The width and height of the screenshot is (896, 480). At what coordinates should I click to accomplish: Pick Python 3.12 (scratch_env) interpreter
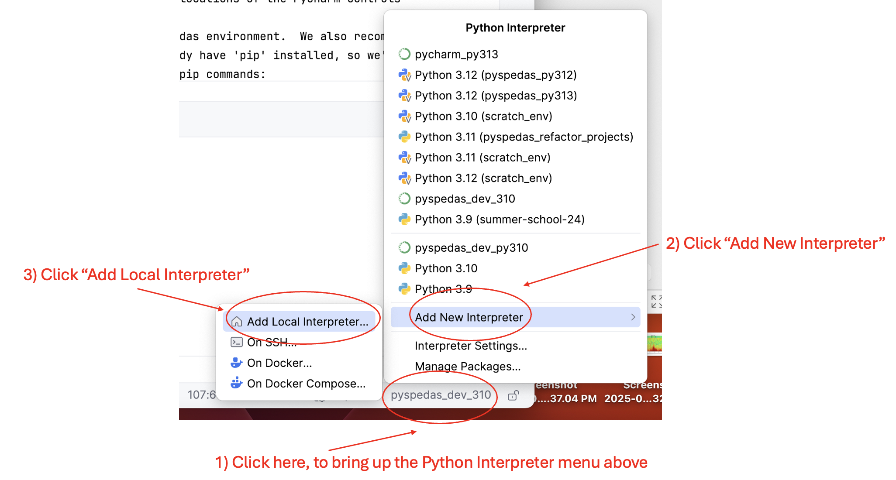pyautogui.click(x=515, y=178)
